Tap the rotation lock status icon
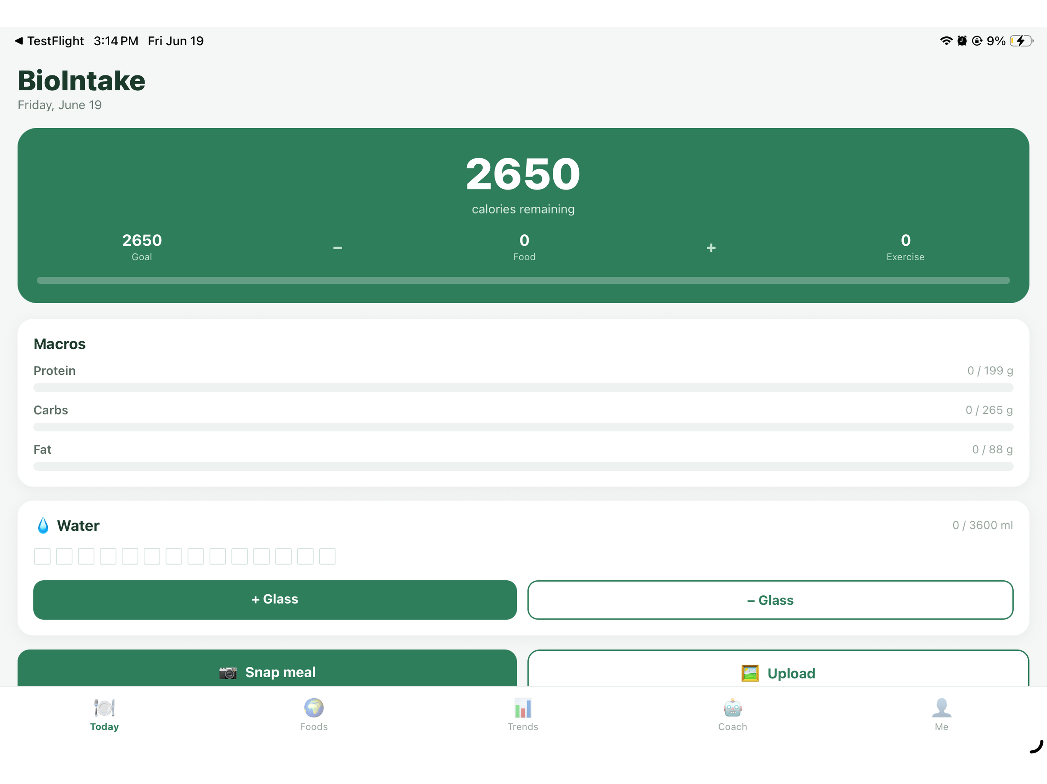The width and height of the screenshot is (1047, 784). pyautogui.click(x=977, y=41)
